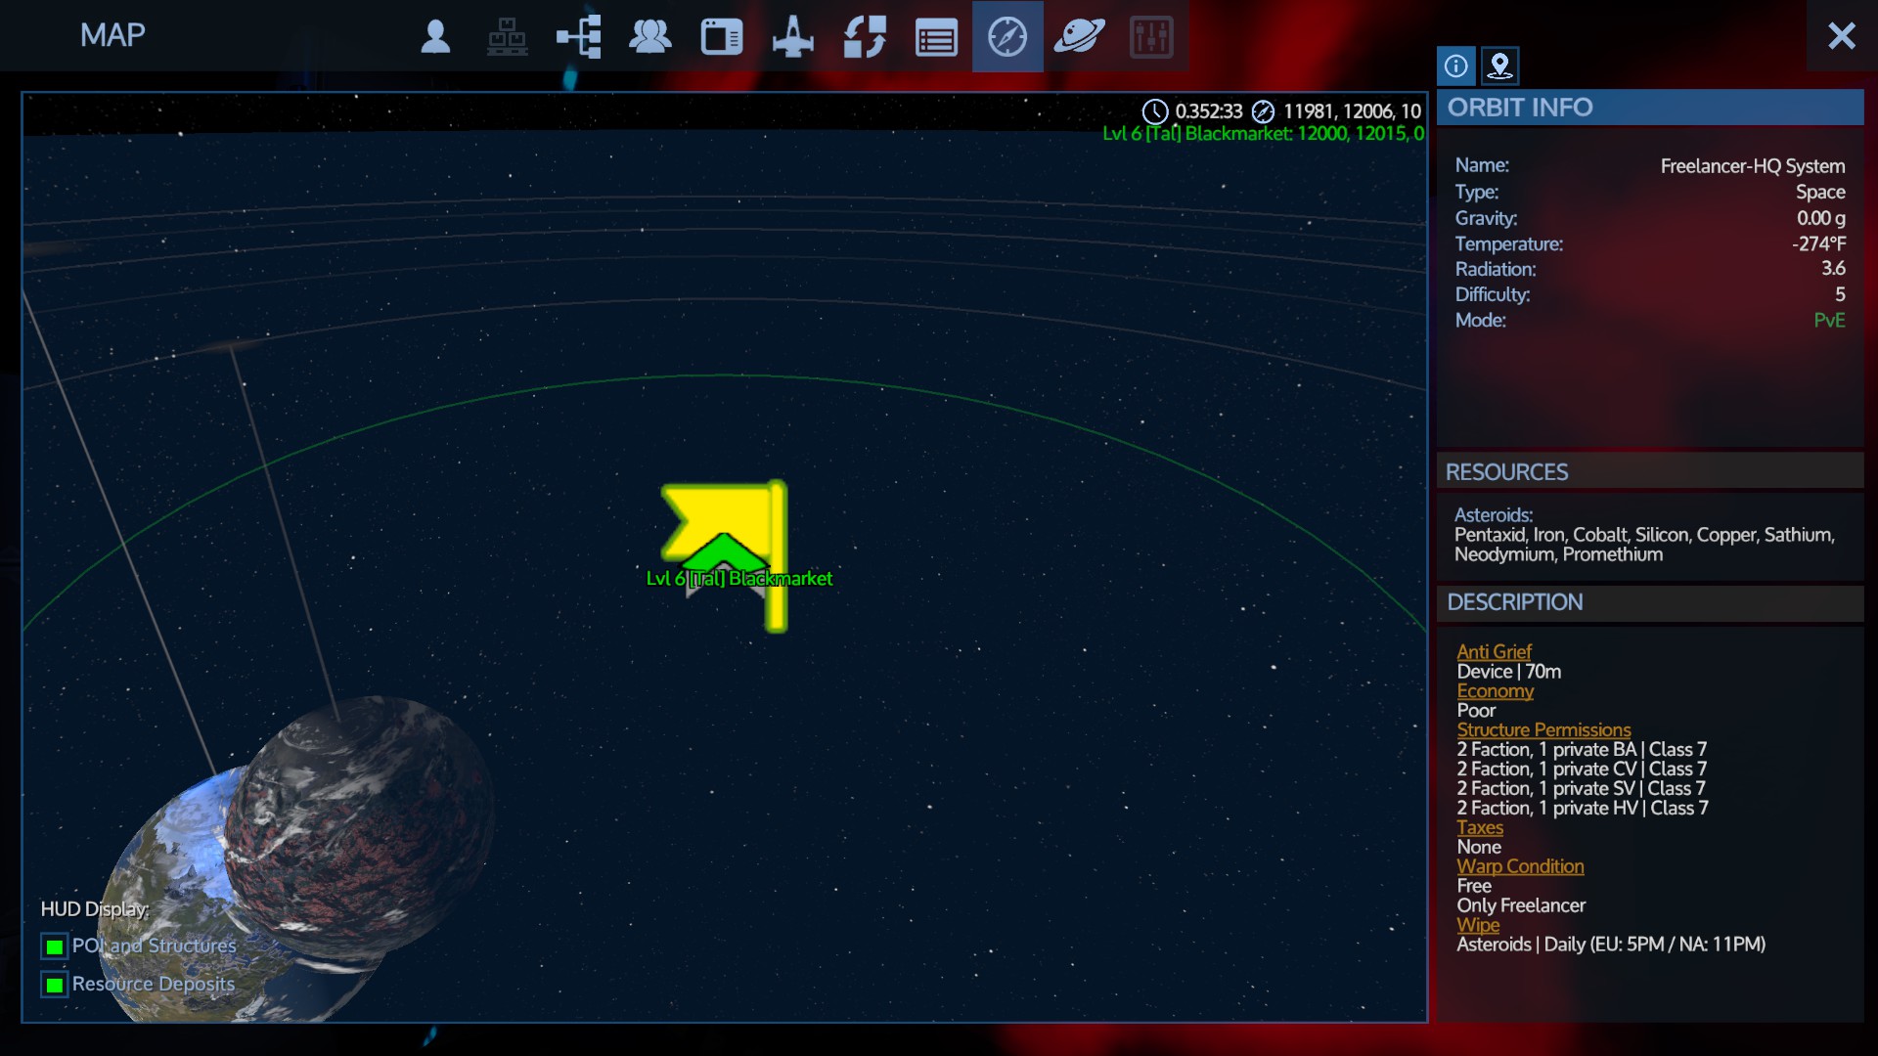The width and height of the screenshot is (1878, 1056).
Task: Switch to the map marker waypoints tab
Action: click(1499, 66)
